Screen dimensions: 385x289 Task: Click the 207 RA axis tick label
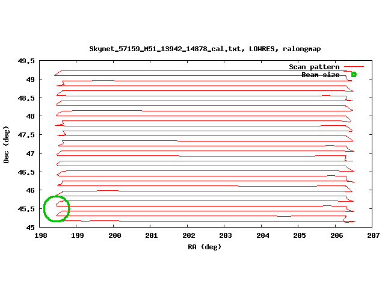(373, 235)
